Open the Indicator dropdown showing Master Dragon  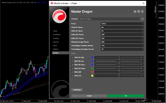pos(110,19)
